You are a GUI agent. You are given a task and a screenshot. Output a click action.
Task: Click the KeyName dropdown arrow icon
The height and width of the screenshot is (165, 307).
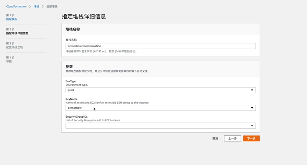click(x=252, y=108)
